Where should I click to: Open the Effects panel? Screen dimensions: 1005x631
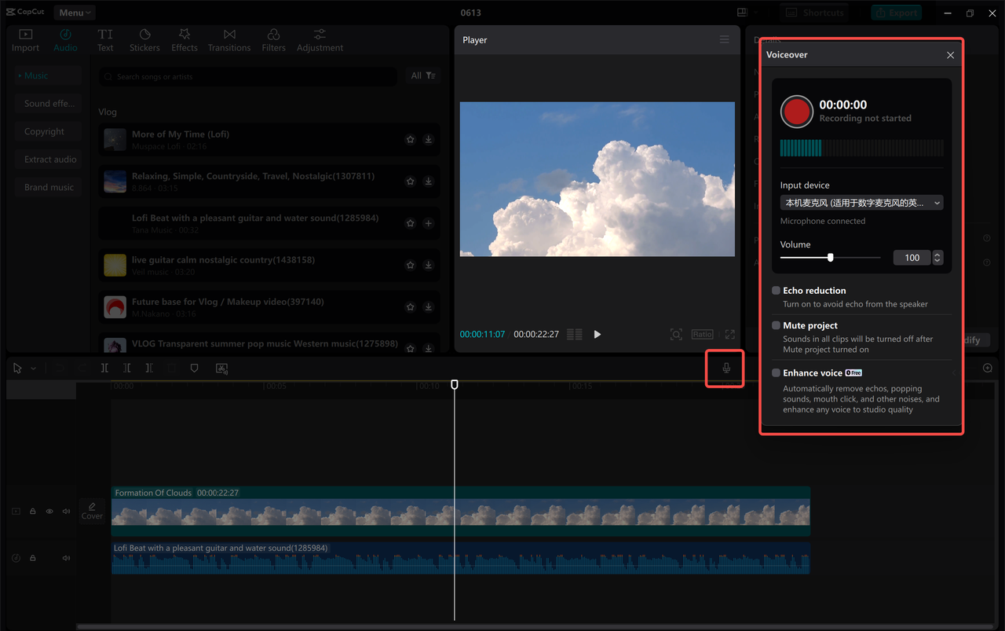[x=184, y=39]
